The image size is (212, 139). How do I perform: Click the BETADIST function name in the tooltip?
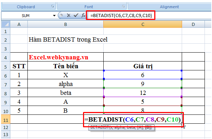click(100, 127)
